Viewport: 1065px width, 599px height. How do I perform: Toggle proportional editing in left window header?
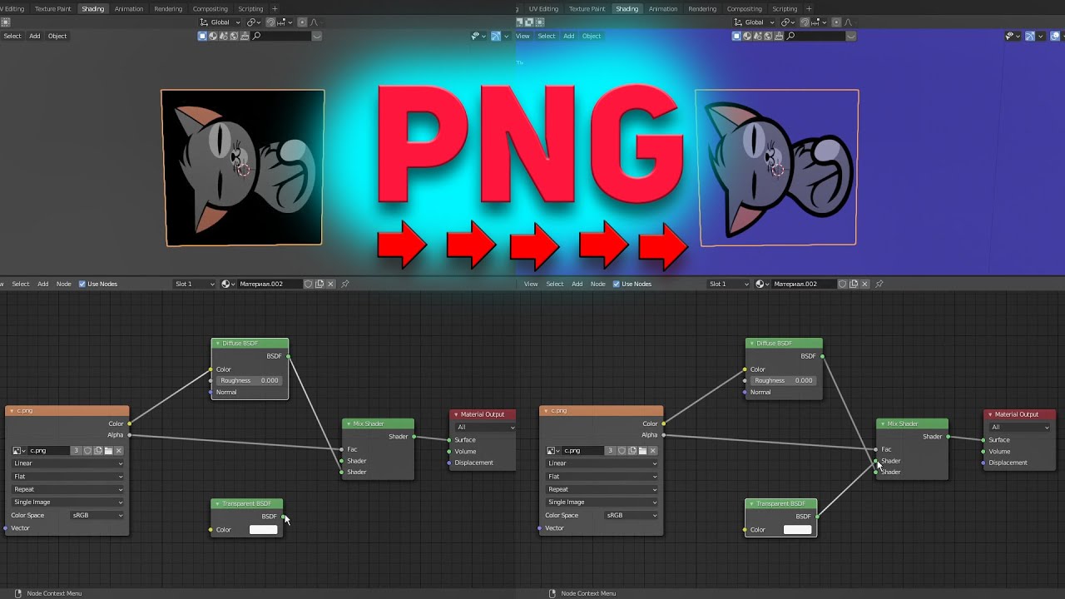[x=302, y=22]
